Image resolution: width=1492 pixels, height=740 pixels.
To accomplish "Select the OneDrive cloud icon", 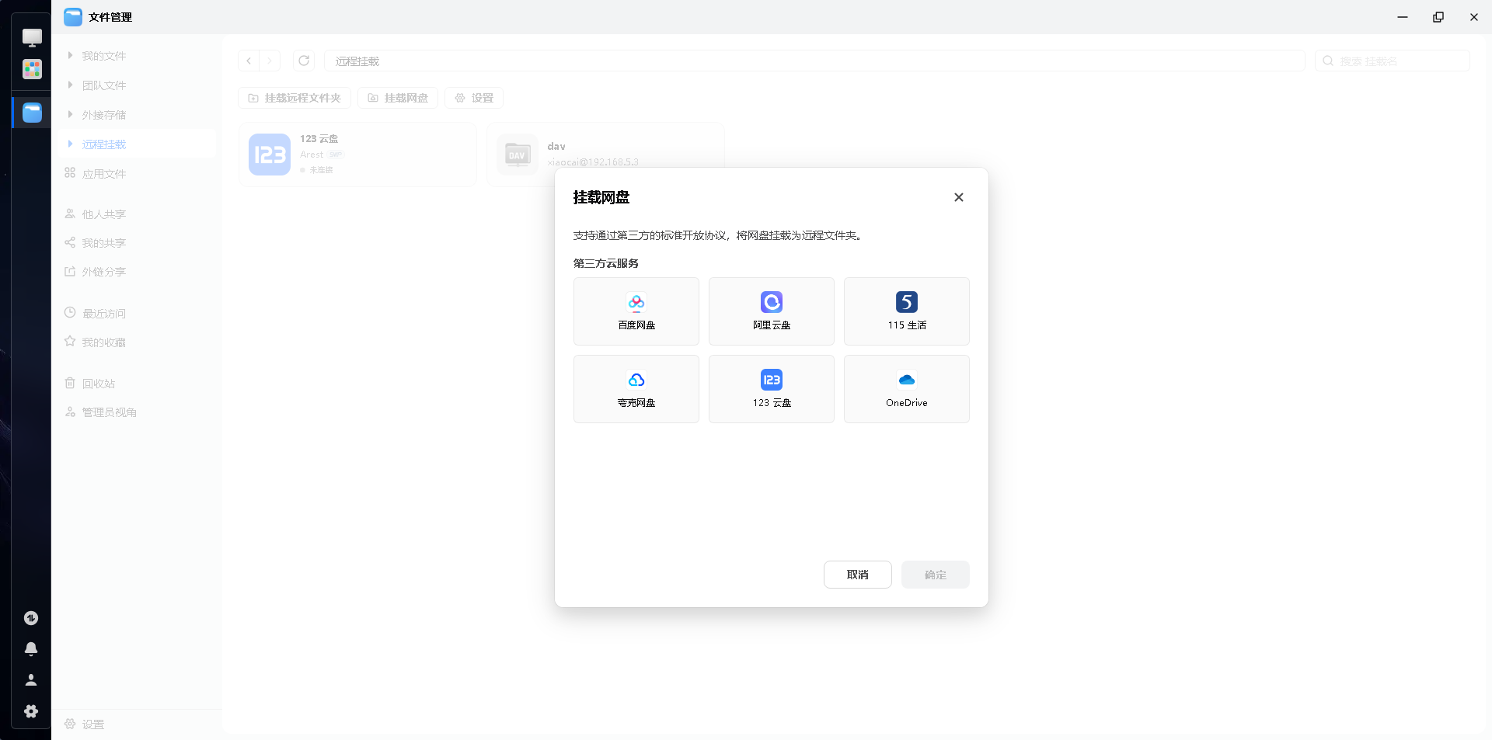I will [x=907, y=380].
